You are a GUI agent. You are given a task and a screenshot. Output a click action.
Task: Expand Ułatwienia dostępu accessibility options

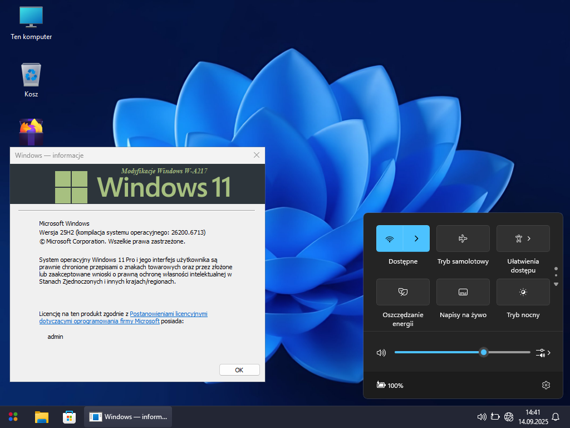(523, 239)
